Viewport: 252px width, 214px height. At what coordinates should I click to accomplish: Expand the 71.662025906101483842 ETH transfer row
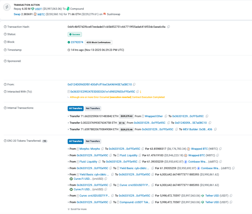click(68, 116)
